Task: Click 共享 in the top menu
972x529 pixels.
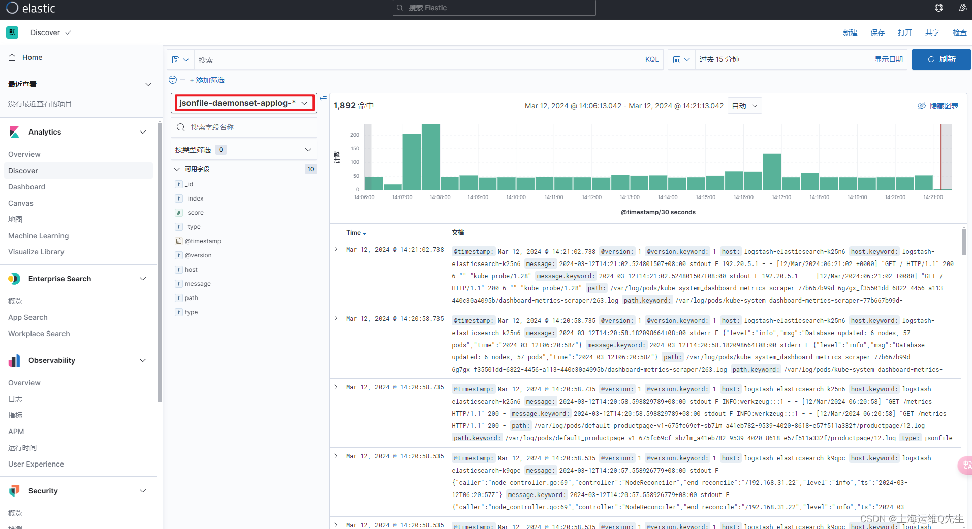Action: coord(932,32)
